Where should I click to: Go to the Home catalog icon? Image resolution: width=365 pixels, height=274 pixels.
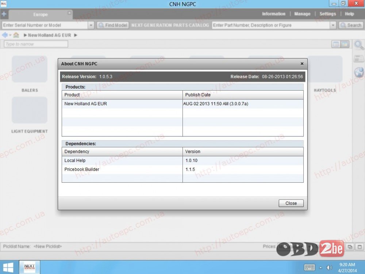pyautogui.click(x=16, y=35)
